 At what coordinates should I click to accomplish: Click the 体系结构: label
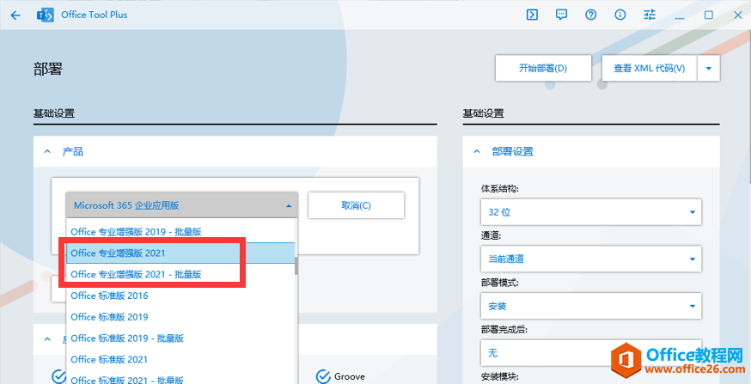click(x=499, y=189)
